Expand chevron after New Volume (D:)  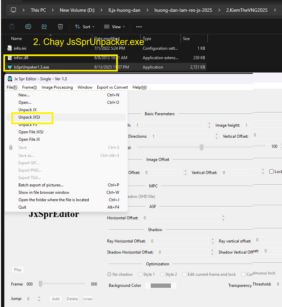click(x=102, y=10)
